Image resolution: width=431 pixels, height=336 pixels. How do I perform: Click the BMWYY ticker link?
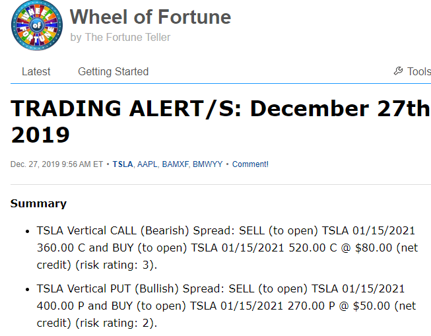207,164
